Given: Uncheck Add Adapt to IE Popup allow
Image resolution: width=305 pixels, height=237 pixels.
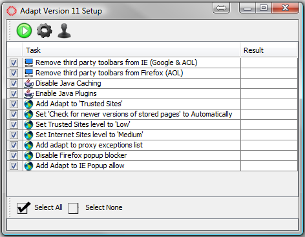Looking at the screenshot, I should tap(14, 166).
